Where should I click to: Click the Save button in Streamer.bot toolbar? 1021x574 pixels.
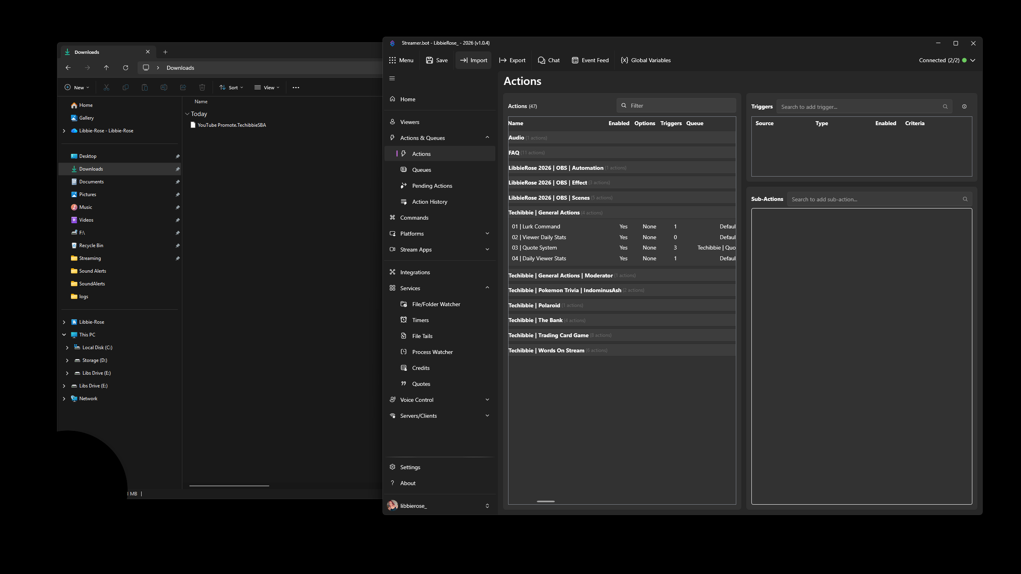(437, 60)
